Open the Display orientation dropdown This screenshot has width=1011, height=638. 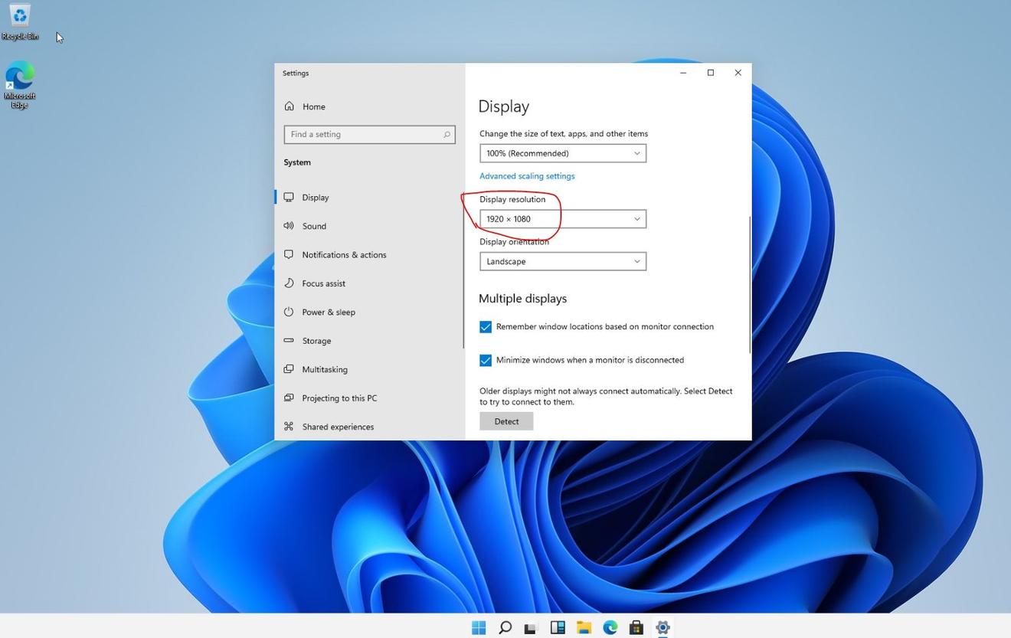(x=562, y=261)
